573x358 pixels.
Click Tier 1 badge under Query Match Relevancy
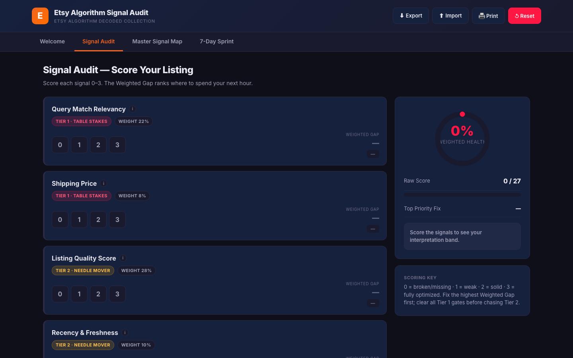coord(82,121)
